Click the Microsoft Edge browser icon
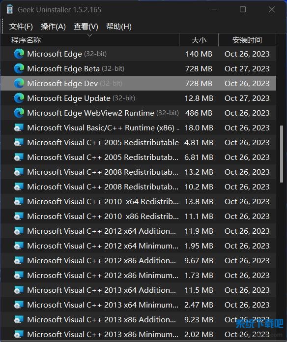The height and width of the screenshot is (342, 287). [x=19, y=54]
